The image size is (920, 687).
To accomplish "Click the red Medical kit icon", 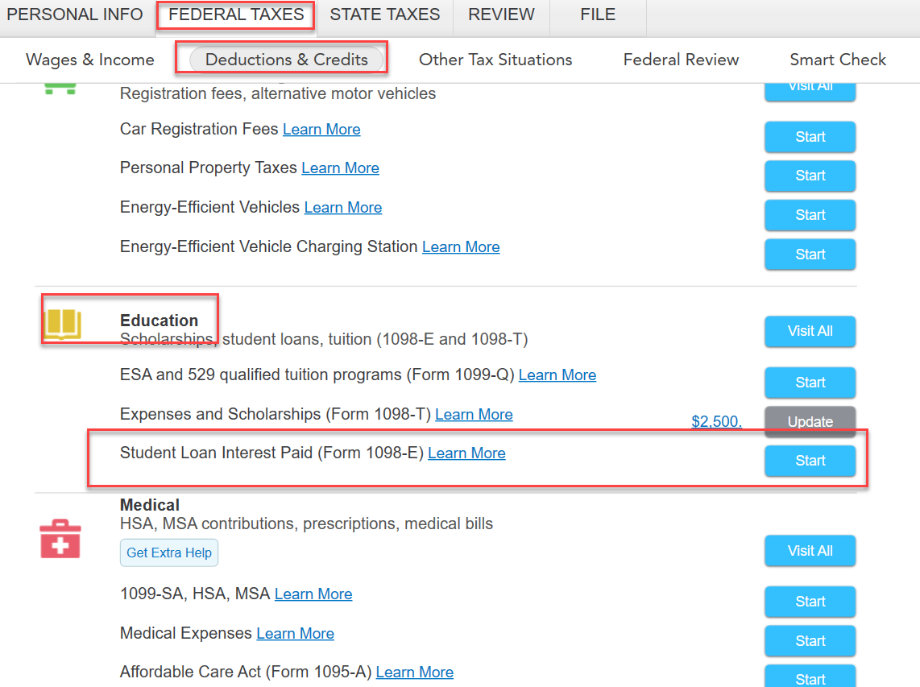I will pyautogui.click(x=60, y=539).
